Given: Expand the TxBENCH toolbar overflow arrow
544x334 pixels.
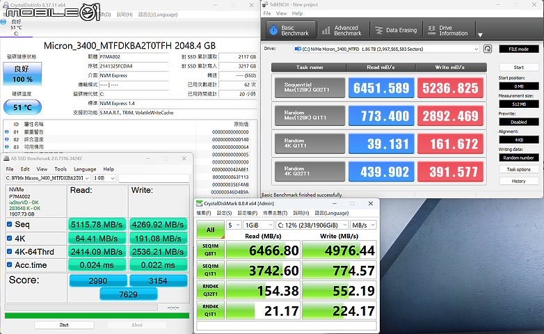Looking at the screenshot, I should pos(480,35).
